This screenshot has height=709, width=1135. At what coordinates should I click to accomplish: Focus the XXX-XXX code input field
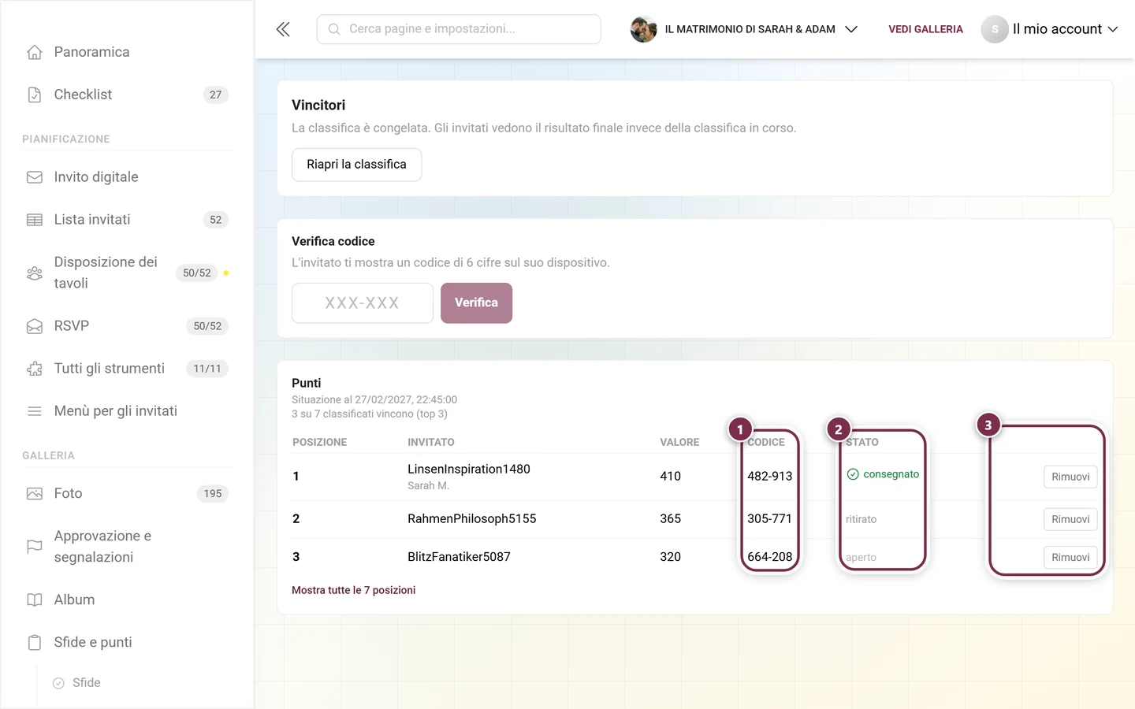[x=363, y=303]
